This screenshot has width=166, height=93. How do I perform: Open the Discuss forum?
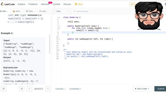(67, 4)
